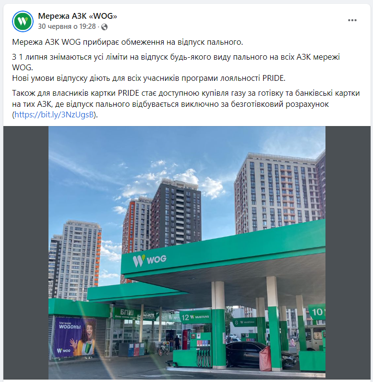Click the dark gray margin left of photo
This screenshot has height=382, width=373.
[26, 253]
